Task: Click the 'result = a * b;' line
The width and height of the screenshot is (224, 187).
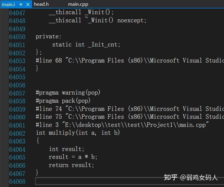Action: coord(73,157)
